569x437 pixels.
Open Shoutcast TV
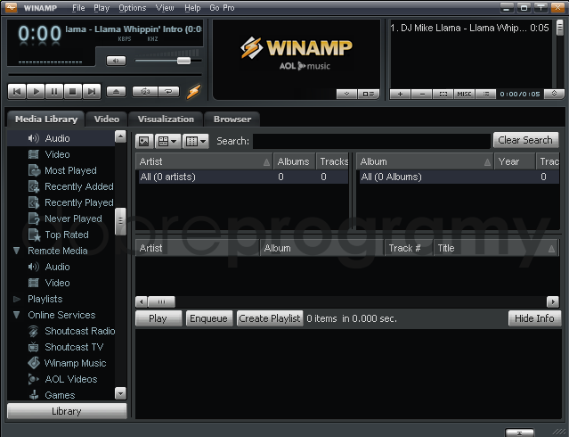click(x=74, y=347)
